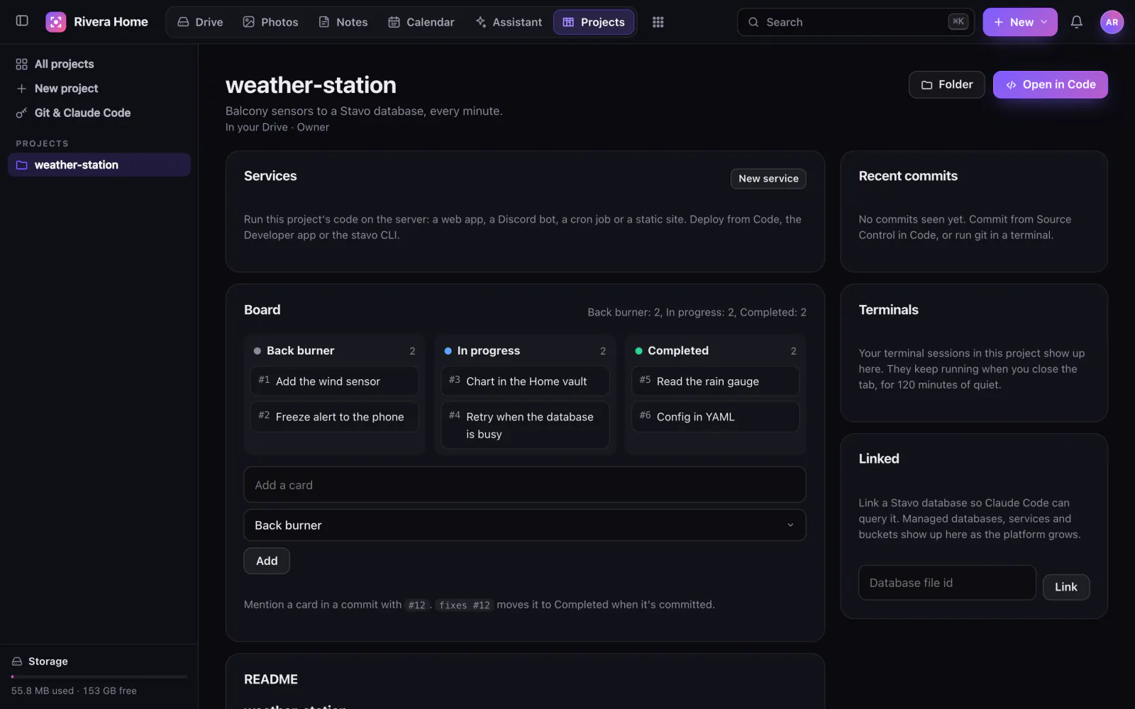Viewport: 1135px width, 709px height.
Task: Click the storage usage bar
Action: pos(99,676)
